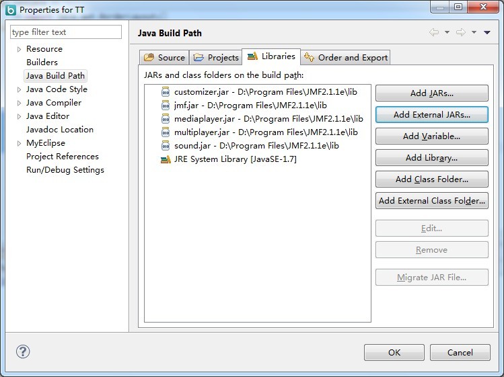Select Java Code Style tree item
504x377 pixels.
57,89
